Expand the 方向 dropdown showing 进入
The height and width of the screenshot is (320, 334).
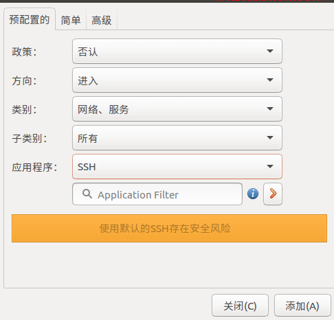pyautogui.click(x=177, y=80)
